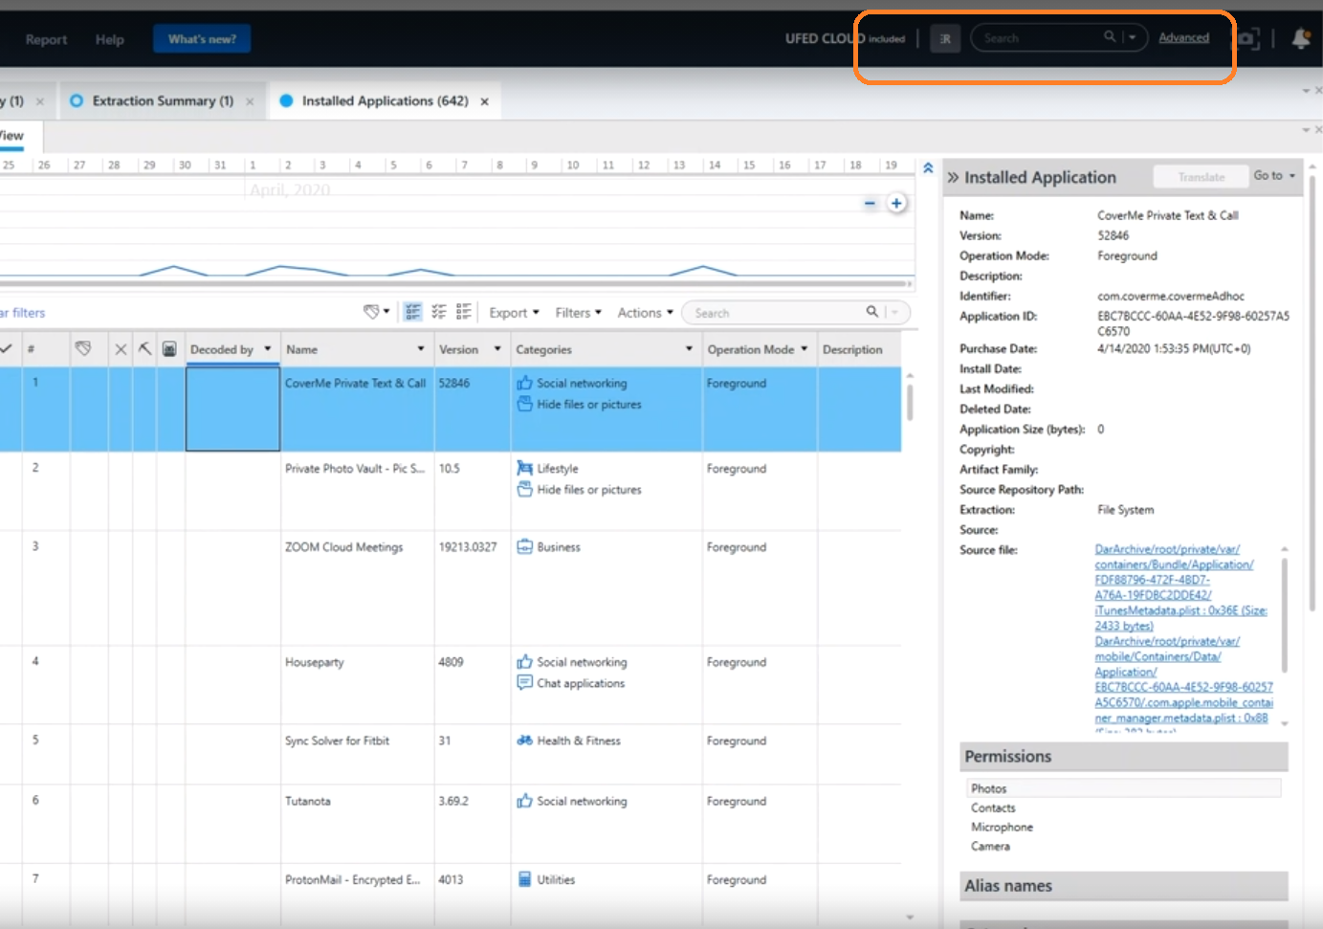Open the Export dropdown
This screenshot has height=929, width=1323.
click(x=513, y=312)
